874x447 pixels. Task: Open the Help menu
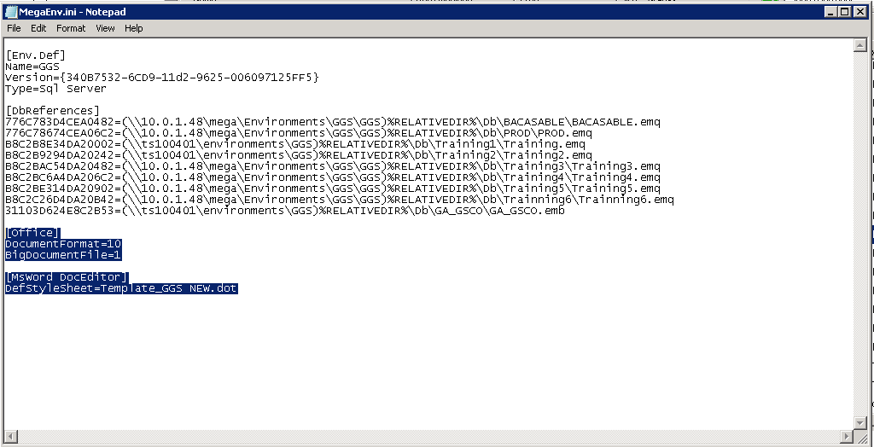coord(133,28)
